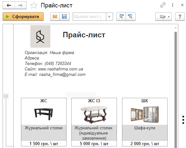
Task: Click the black coffee table picture
Action: (44, 114)
